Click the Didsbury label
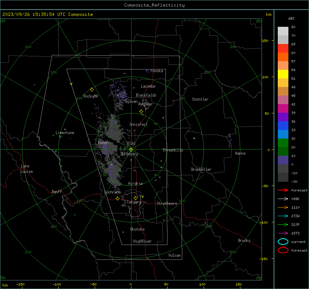Image resolution: width=309 pixels, height=289 pixels. [129, 154]
